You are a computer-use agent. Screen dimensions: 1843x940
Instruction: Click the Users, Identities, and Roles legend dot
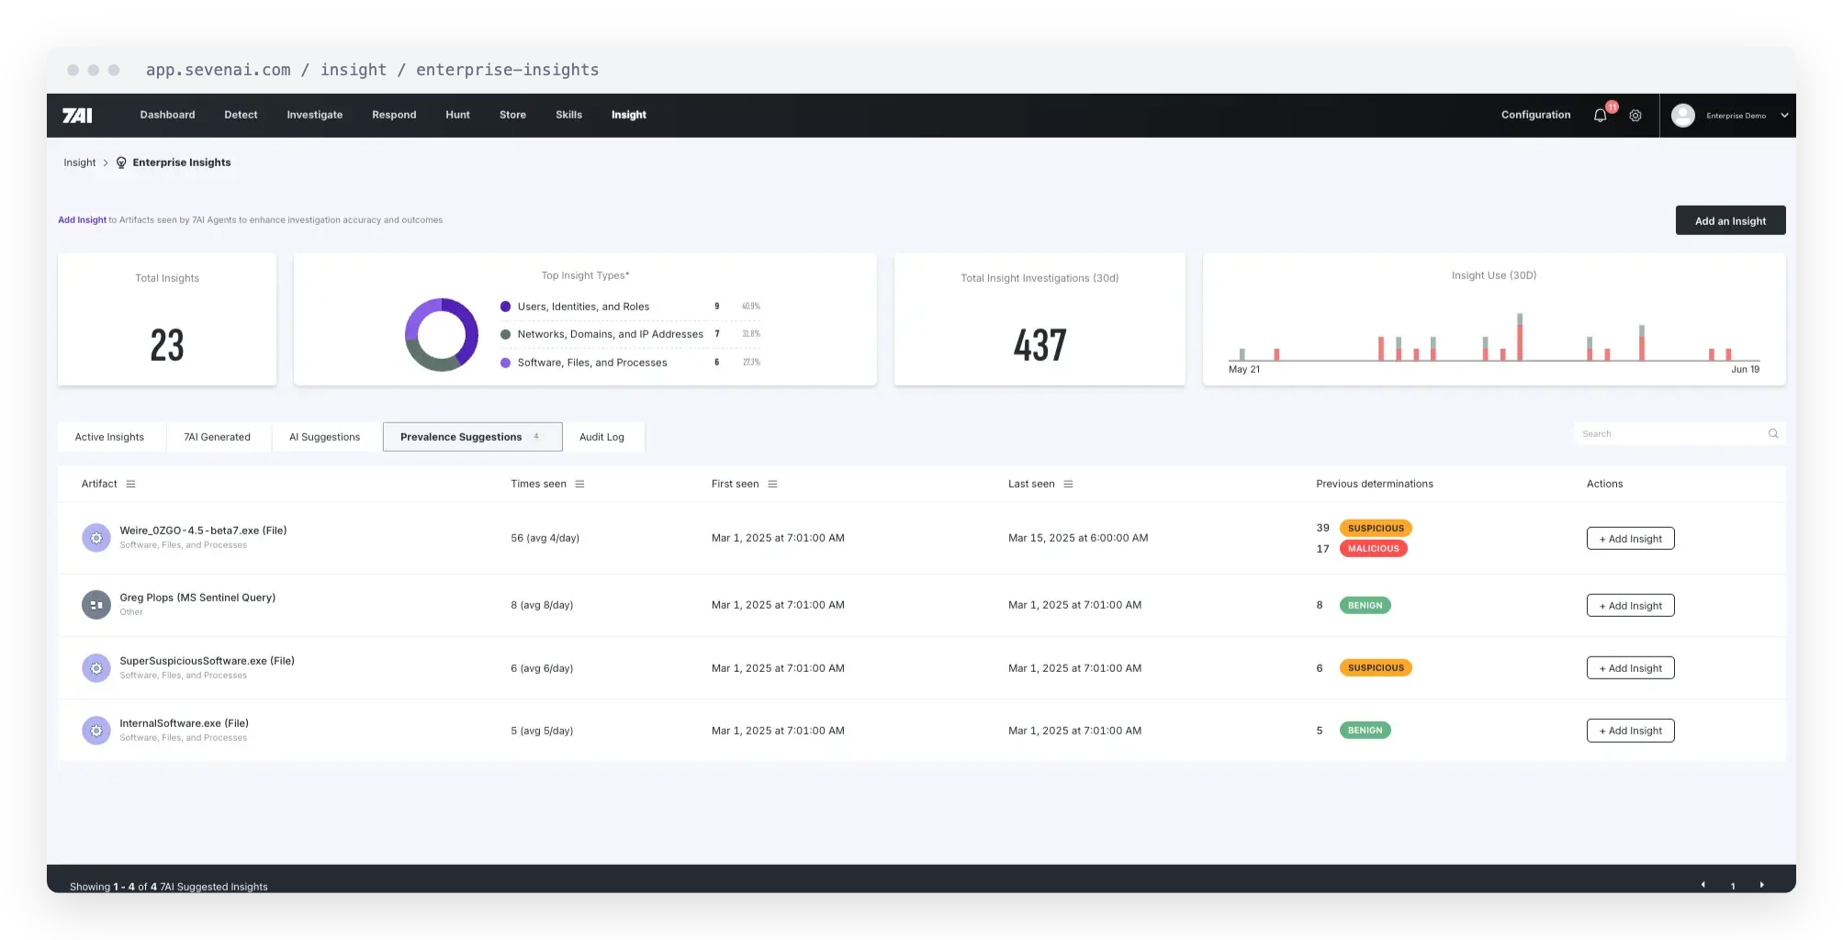point(505,307)
